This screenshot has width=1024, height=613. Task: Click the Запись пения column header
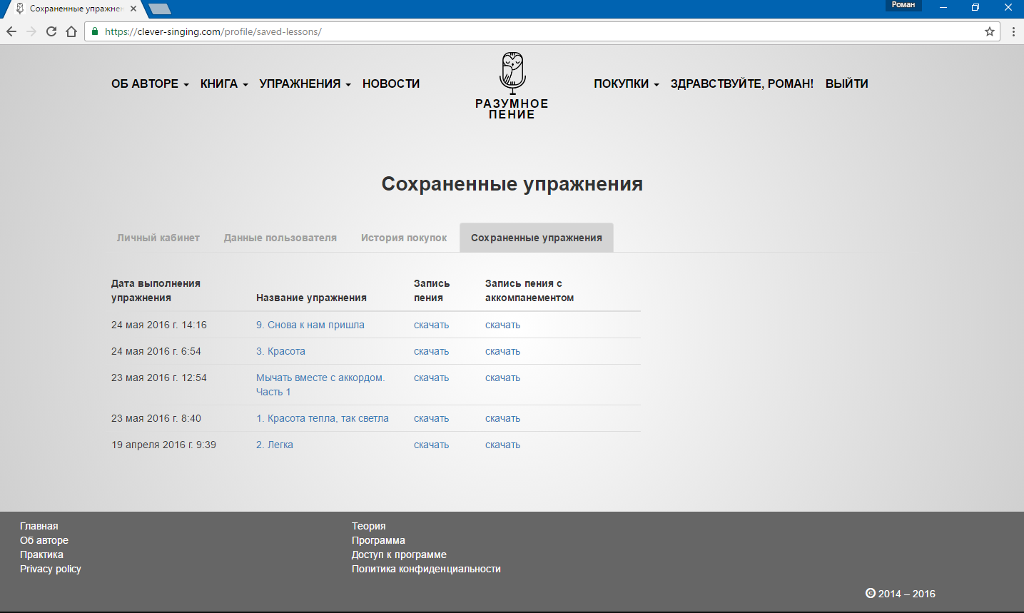[432, 290]
